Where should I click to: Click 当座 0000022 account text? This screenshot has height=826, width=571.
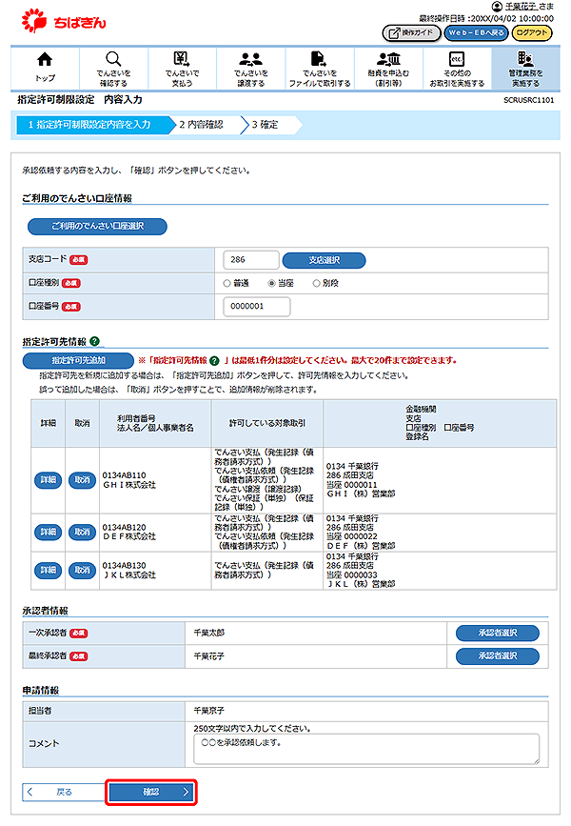[351, 536]
